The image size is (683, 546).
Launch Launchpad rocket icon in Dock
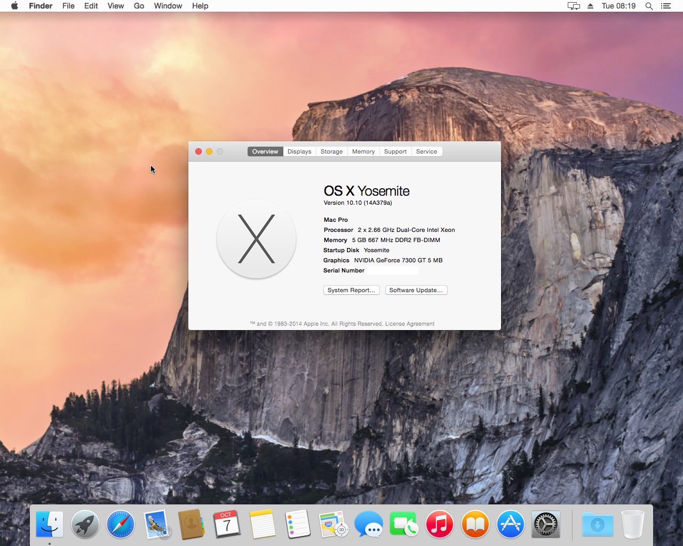85,524
